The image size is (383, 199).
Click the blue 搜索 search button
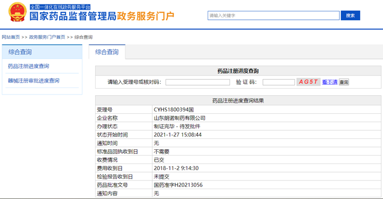click(x=350, y=16)
